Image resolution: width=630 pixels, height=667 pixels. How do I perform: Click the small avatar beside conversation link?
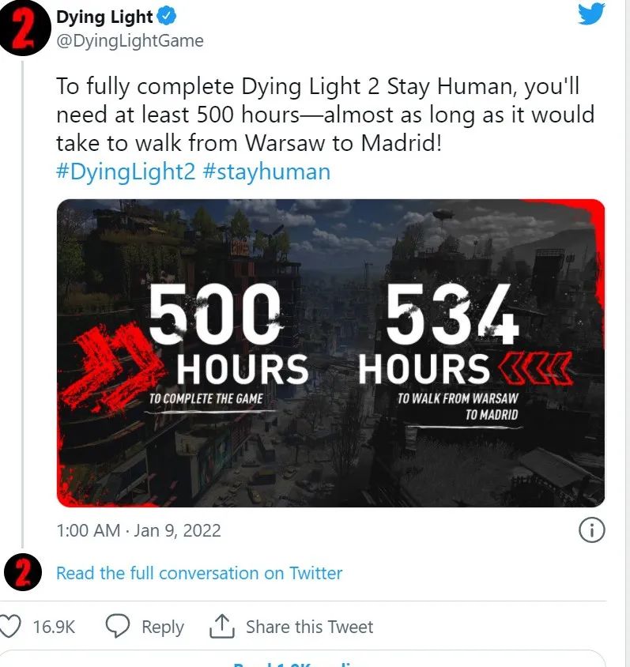coord(23,572)
